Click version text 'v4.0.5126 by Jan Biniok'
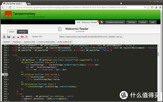Screen dimensions: 163x102 [36, 17]
